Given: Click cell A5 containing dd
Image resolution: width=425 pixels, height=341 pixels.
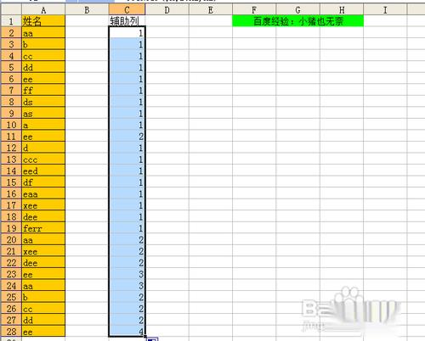Looking at the screenshot, I should 43,68.
